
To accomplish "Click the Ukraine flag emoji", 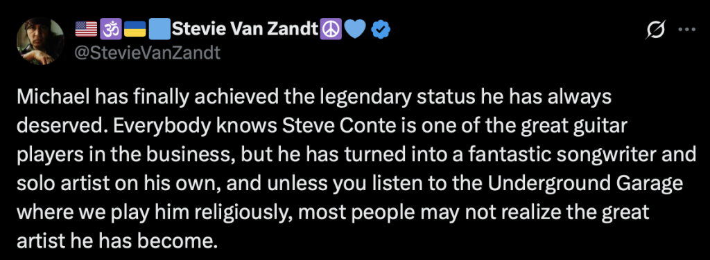I will [135, 30].
